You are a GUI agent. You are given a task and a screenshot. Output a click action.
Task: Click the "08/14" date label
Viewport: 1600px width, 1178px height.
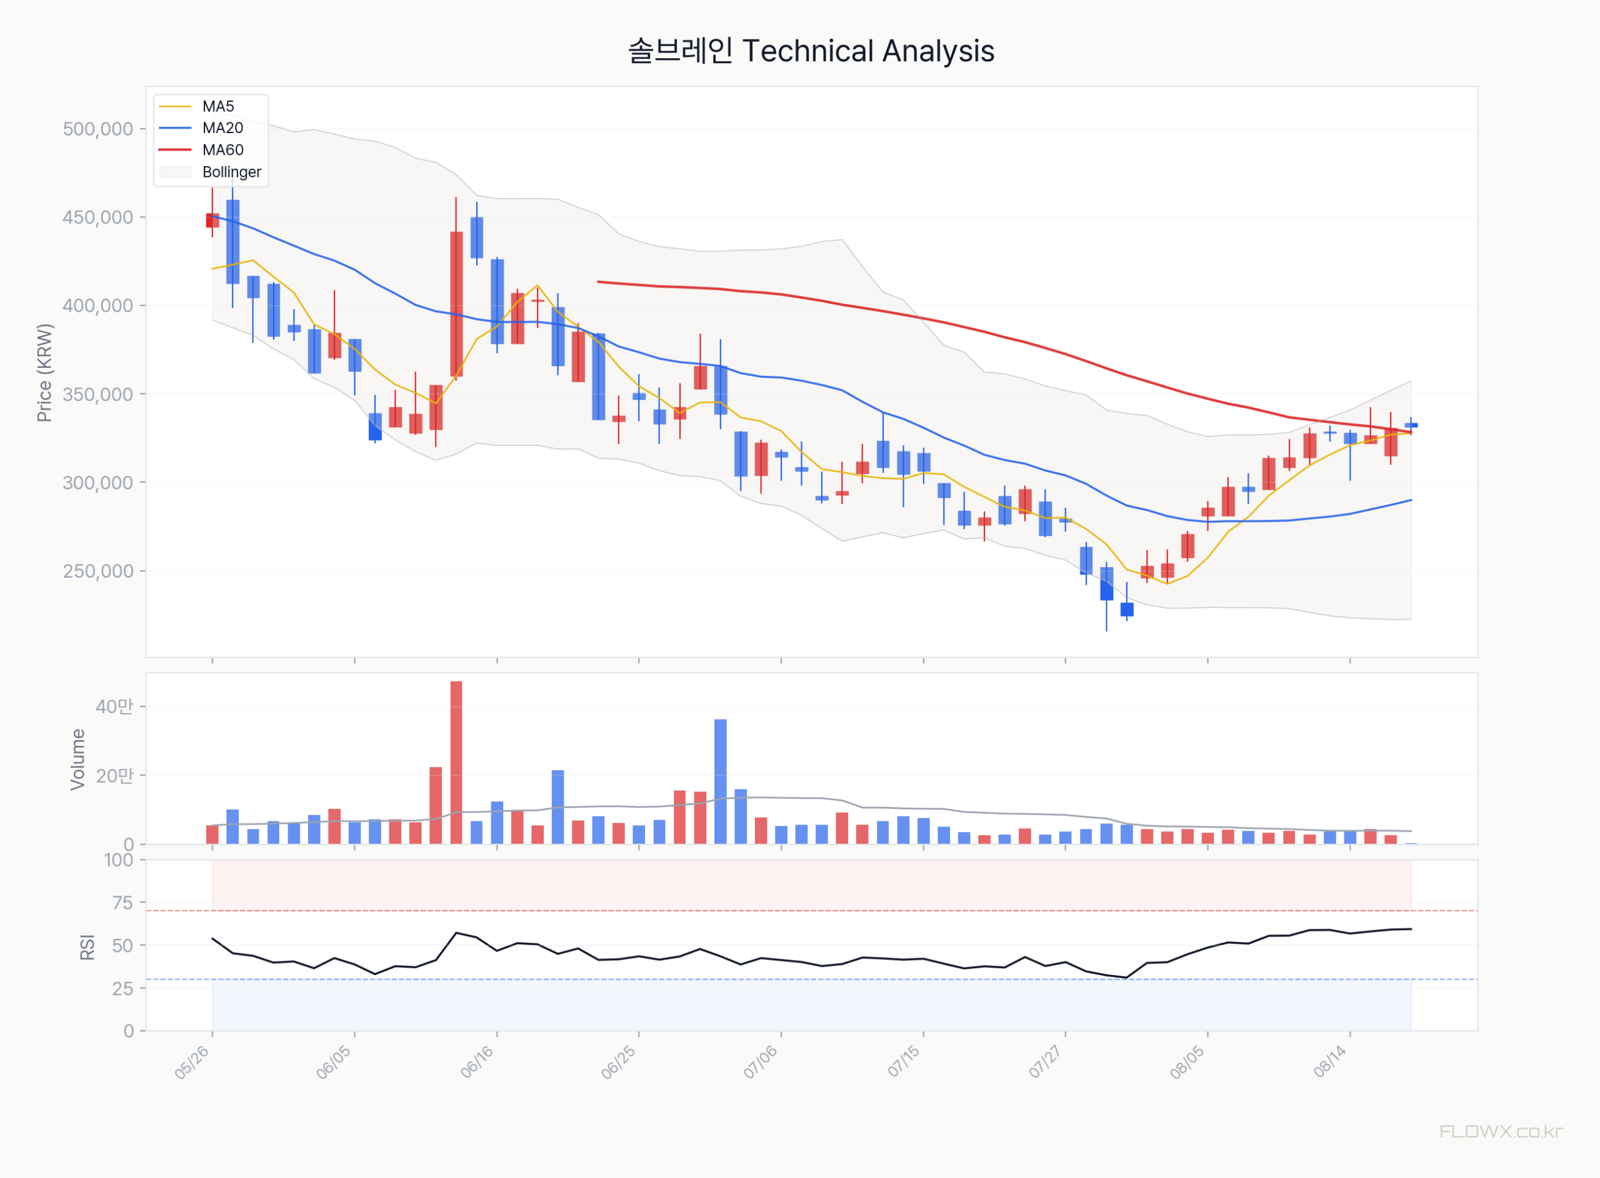pos(1329,1062)
